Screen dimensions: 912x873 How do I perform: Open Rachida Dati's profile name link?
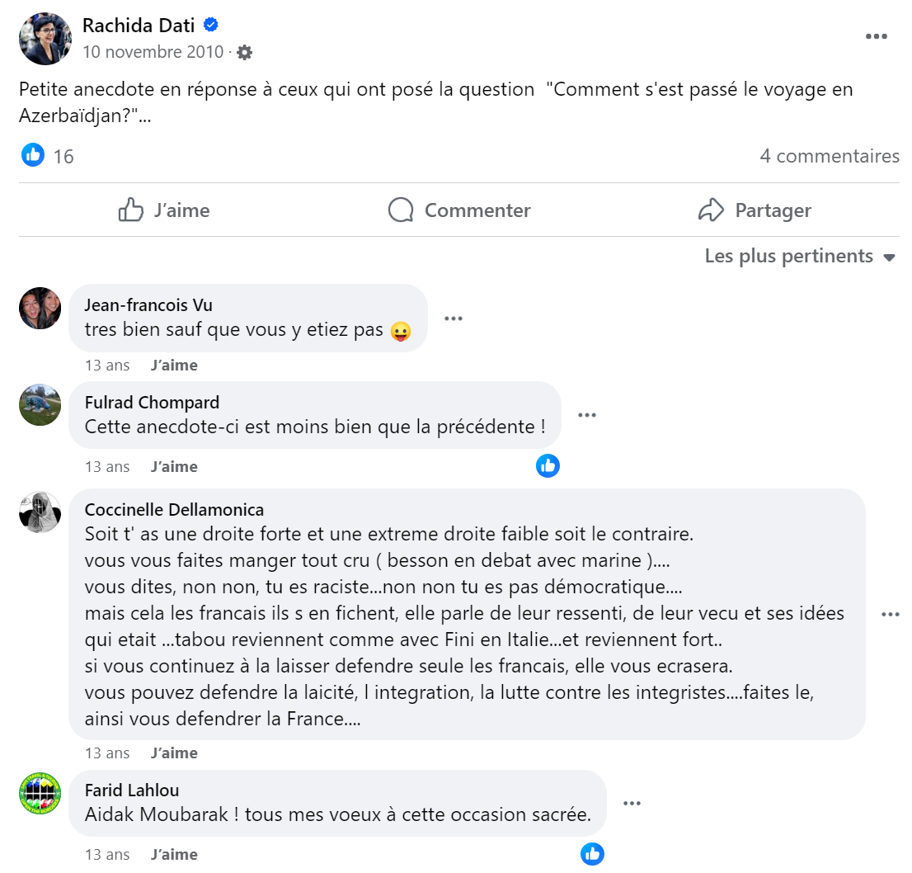[139, 26]
